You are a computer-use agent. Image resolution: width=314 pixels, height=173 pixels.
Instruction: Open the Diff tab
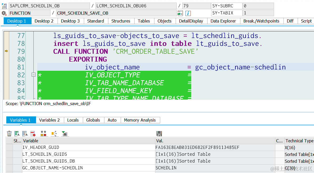pyautogui.click(x=290, y=21)
